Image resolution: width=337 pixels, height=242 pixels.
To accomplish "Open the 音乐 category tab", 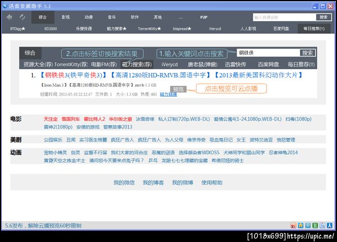I will (x=112, y=17).
